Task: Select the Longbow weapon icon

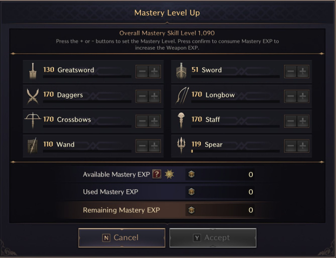Action: (182, 96)
